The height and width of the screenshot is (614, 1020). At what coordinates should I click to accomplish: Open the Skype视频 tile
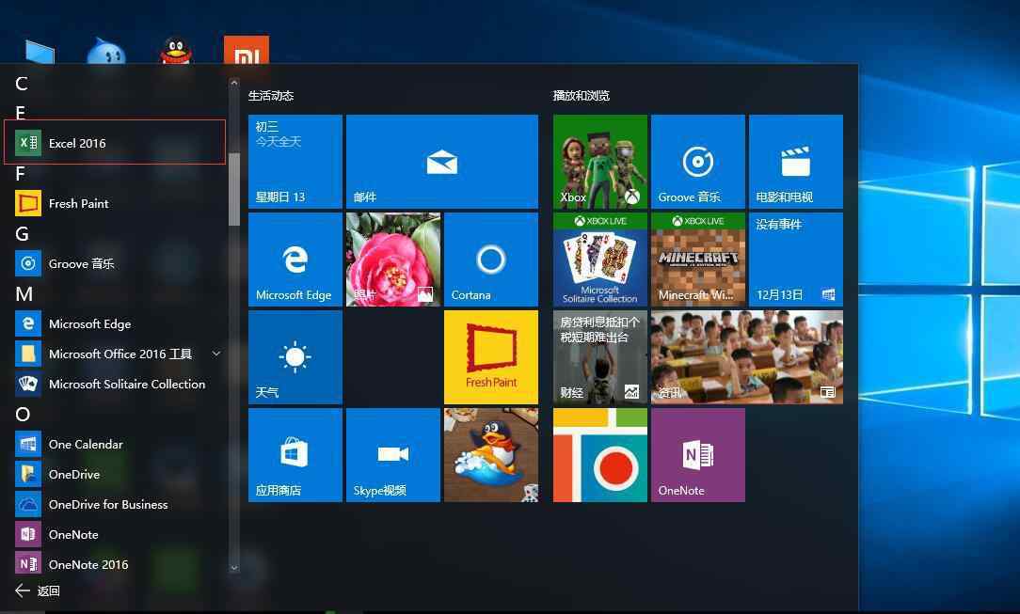point(393,455)
